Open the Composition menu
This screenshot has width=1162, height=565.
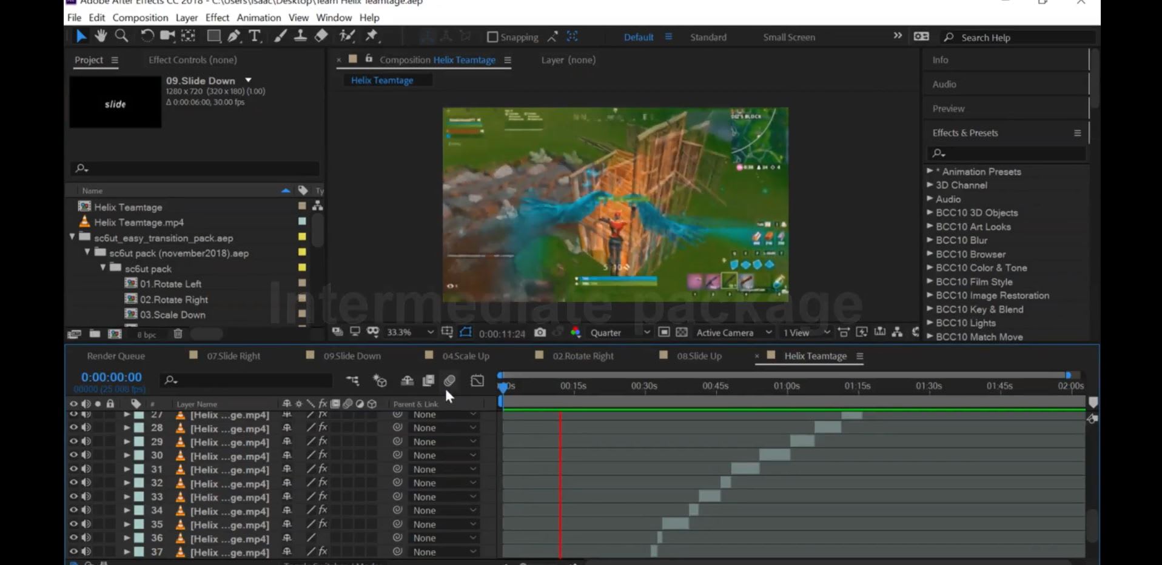[x=140, y=18]
